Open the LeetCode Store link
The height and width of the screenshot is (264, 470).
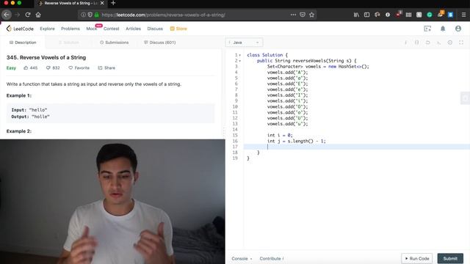[178, 29]
